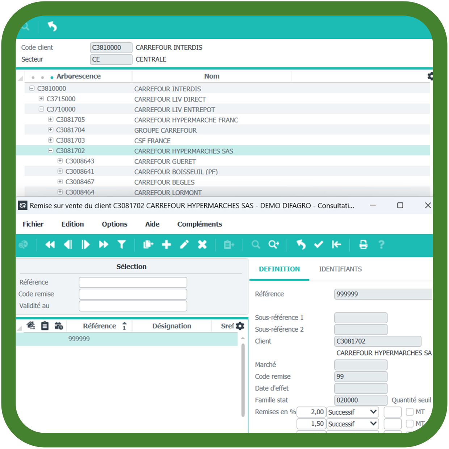The image size is (449, 449).
Task: Open list settings gear next to Sref
Action: tap(240, 326)
